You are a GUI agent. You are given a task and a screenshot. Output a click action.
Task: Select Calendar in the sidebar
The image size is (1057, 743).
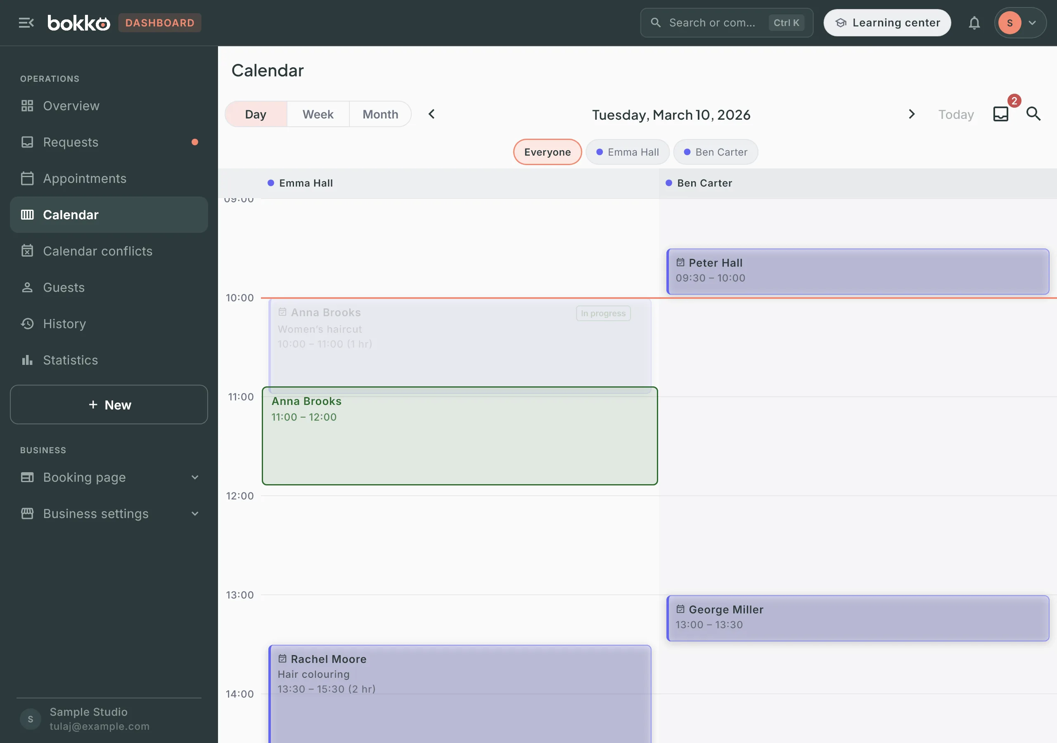click(x=109, y=215)
